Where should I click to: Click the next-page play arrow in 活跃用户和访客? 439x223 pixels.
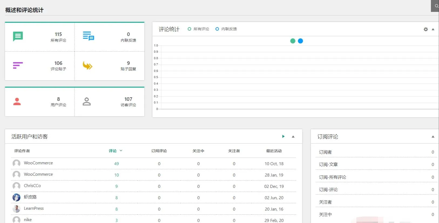tap(283, 137)
